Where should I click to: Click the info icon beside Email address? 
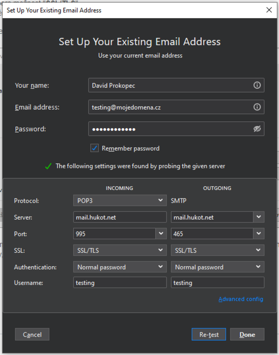click(257, 107)
